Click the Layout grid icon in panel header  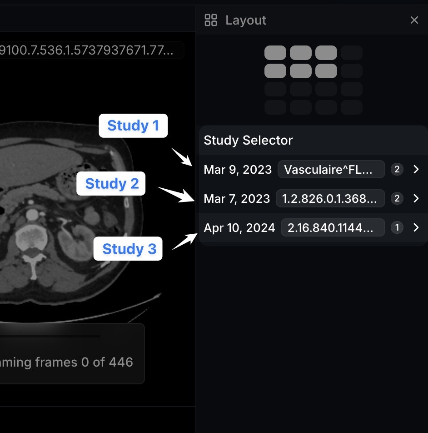(211, 20)
